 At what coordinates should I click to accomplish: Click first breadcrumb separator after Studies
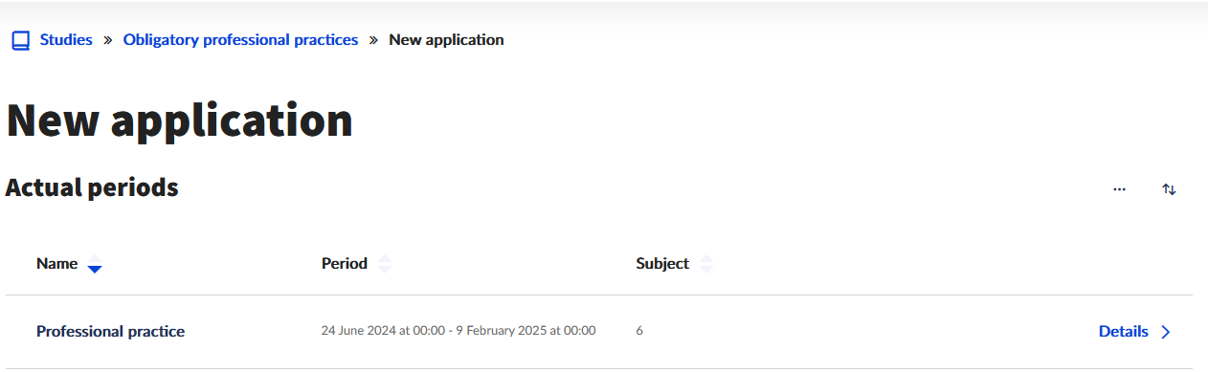108,40
